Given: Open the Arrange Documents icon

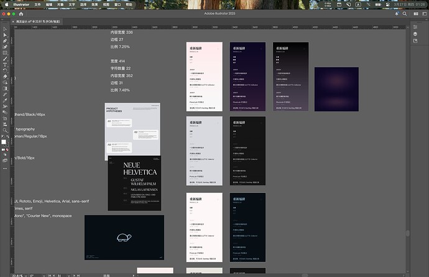Looking at the screenshot, I should 416,14.
